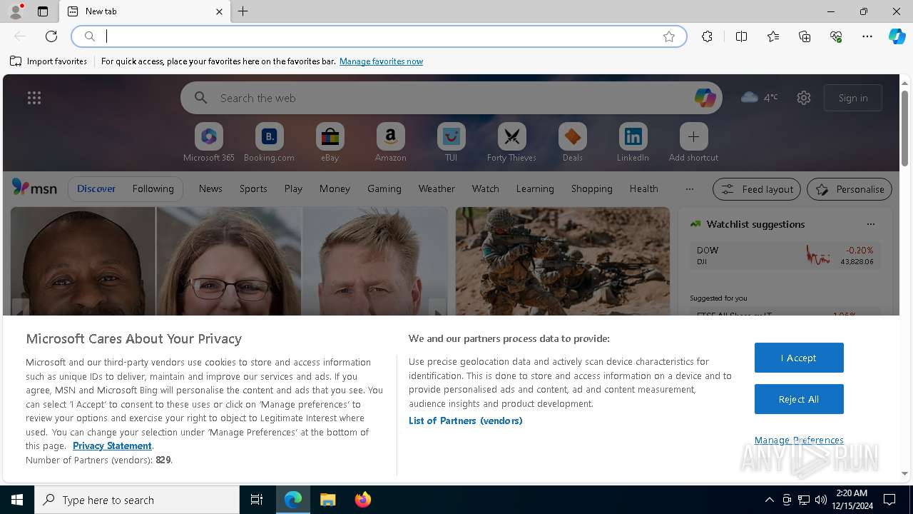Toggle the Split screen icon
This screenshot has width=913, height=514.
[741, 36]
